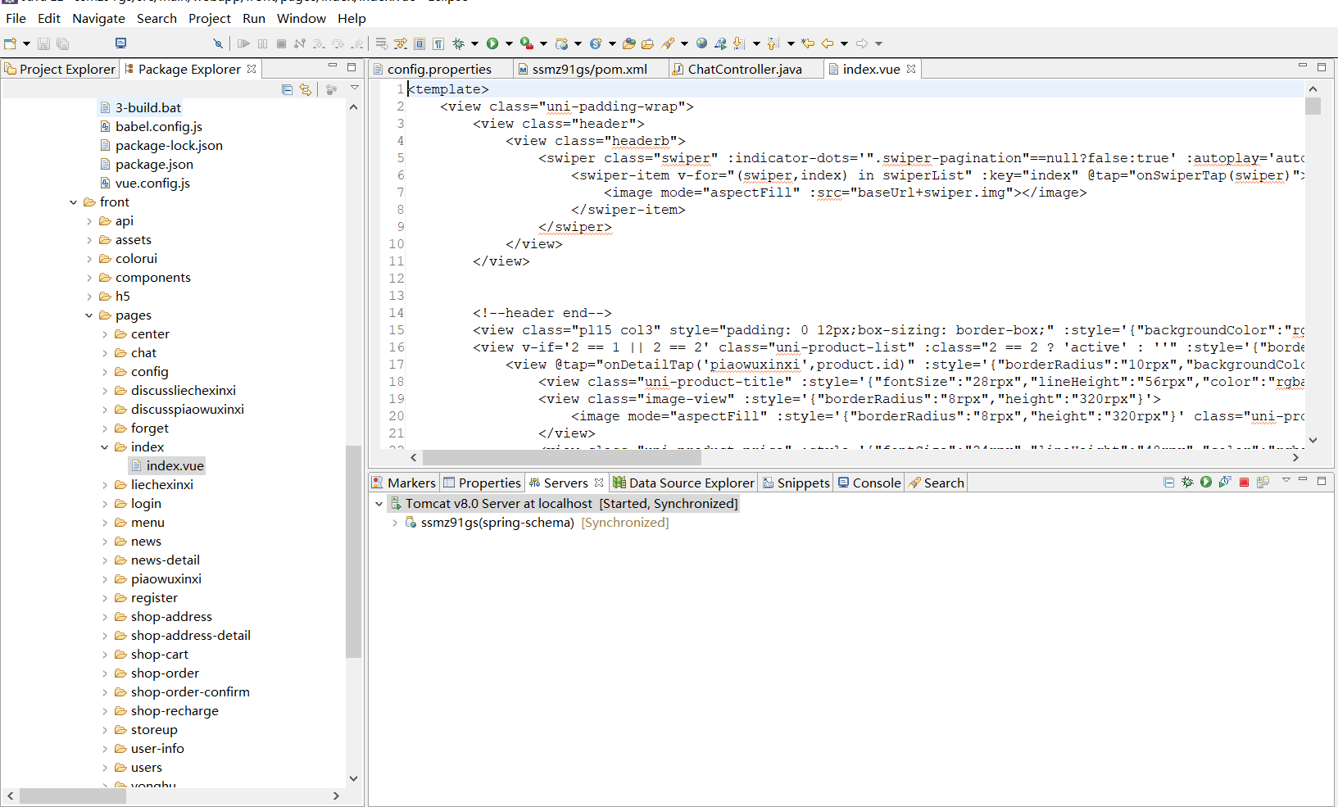This screenshot has width=1338, height=807.
Task: Collapse all in the Servers view toolbar
Action: 1168,482
